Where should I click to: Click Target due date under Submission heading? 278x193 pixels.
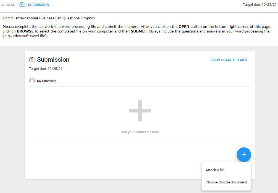coord(46,69)
